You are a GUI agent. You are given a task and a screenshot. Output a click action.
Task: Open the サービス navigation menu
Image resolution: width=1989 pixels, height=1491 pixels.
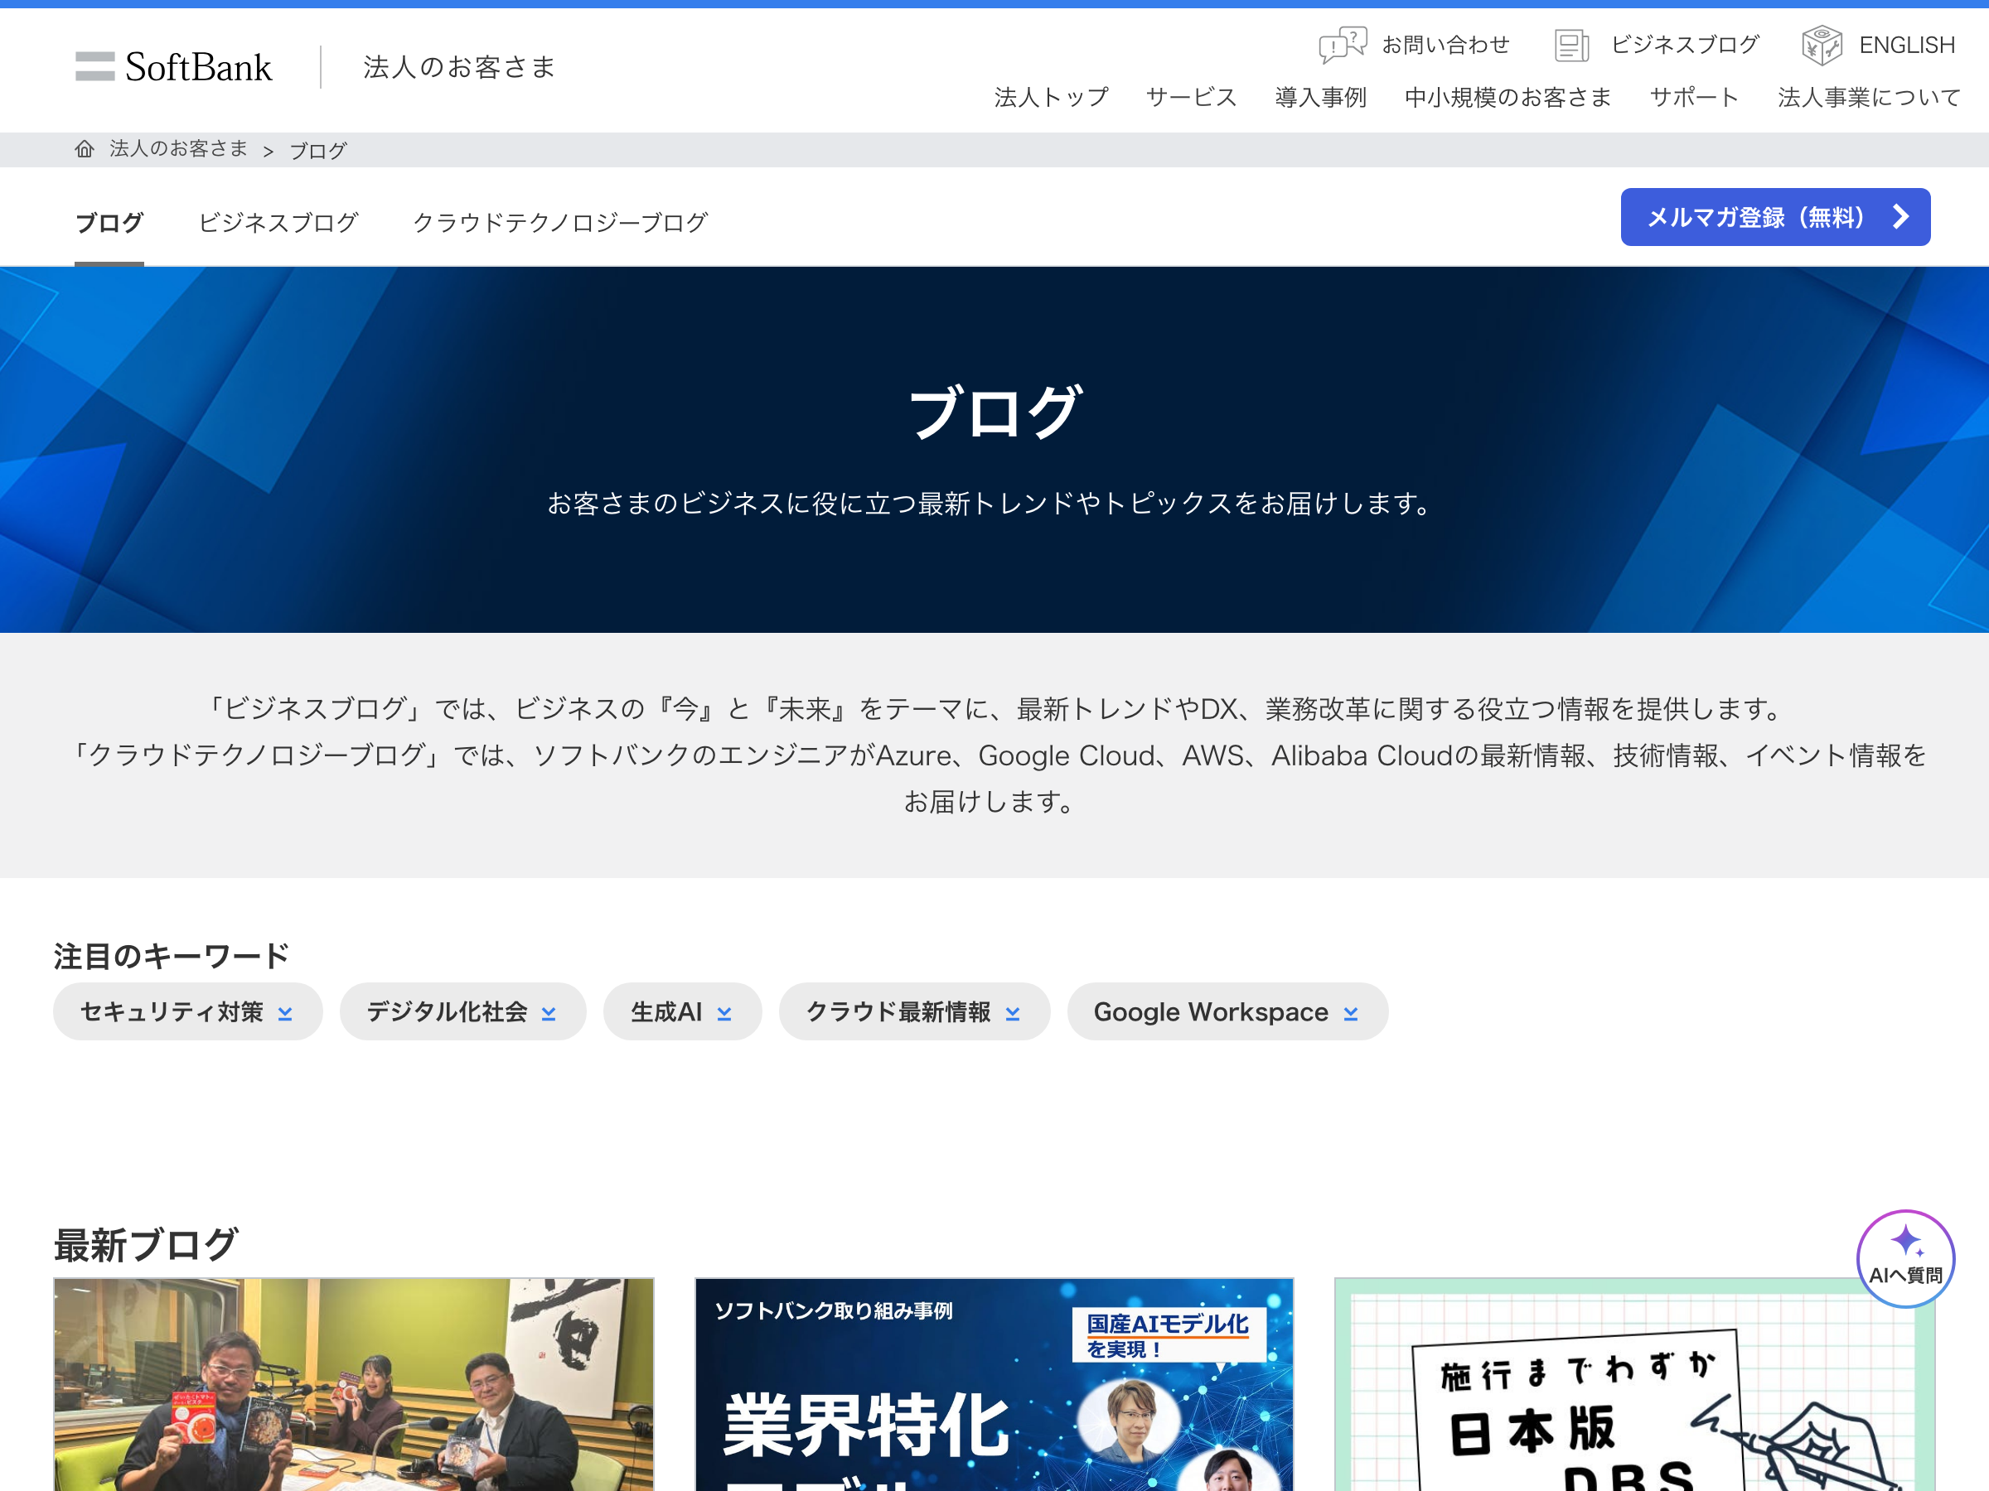[1192, 97]
